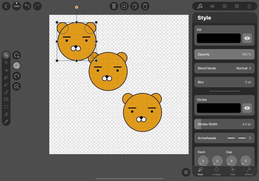Expand the Arrowheads options
The width and height of the screenshot is (259, 181).
(x=224, y=138)
